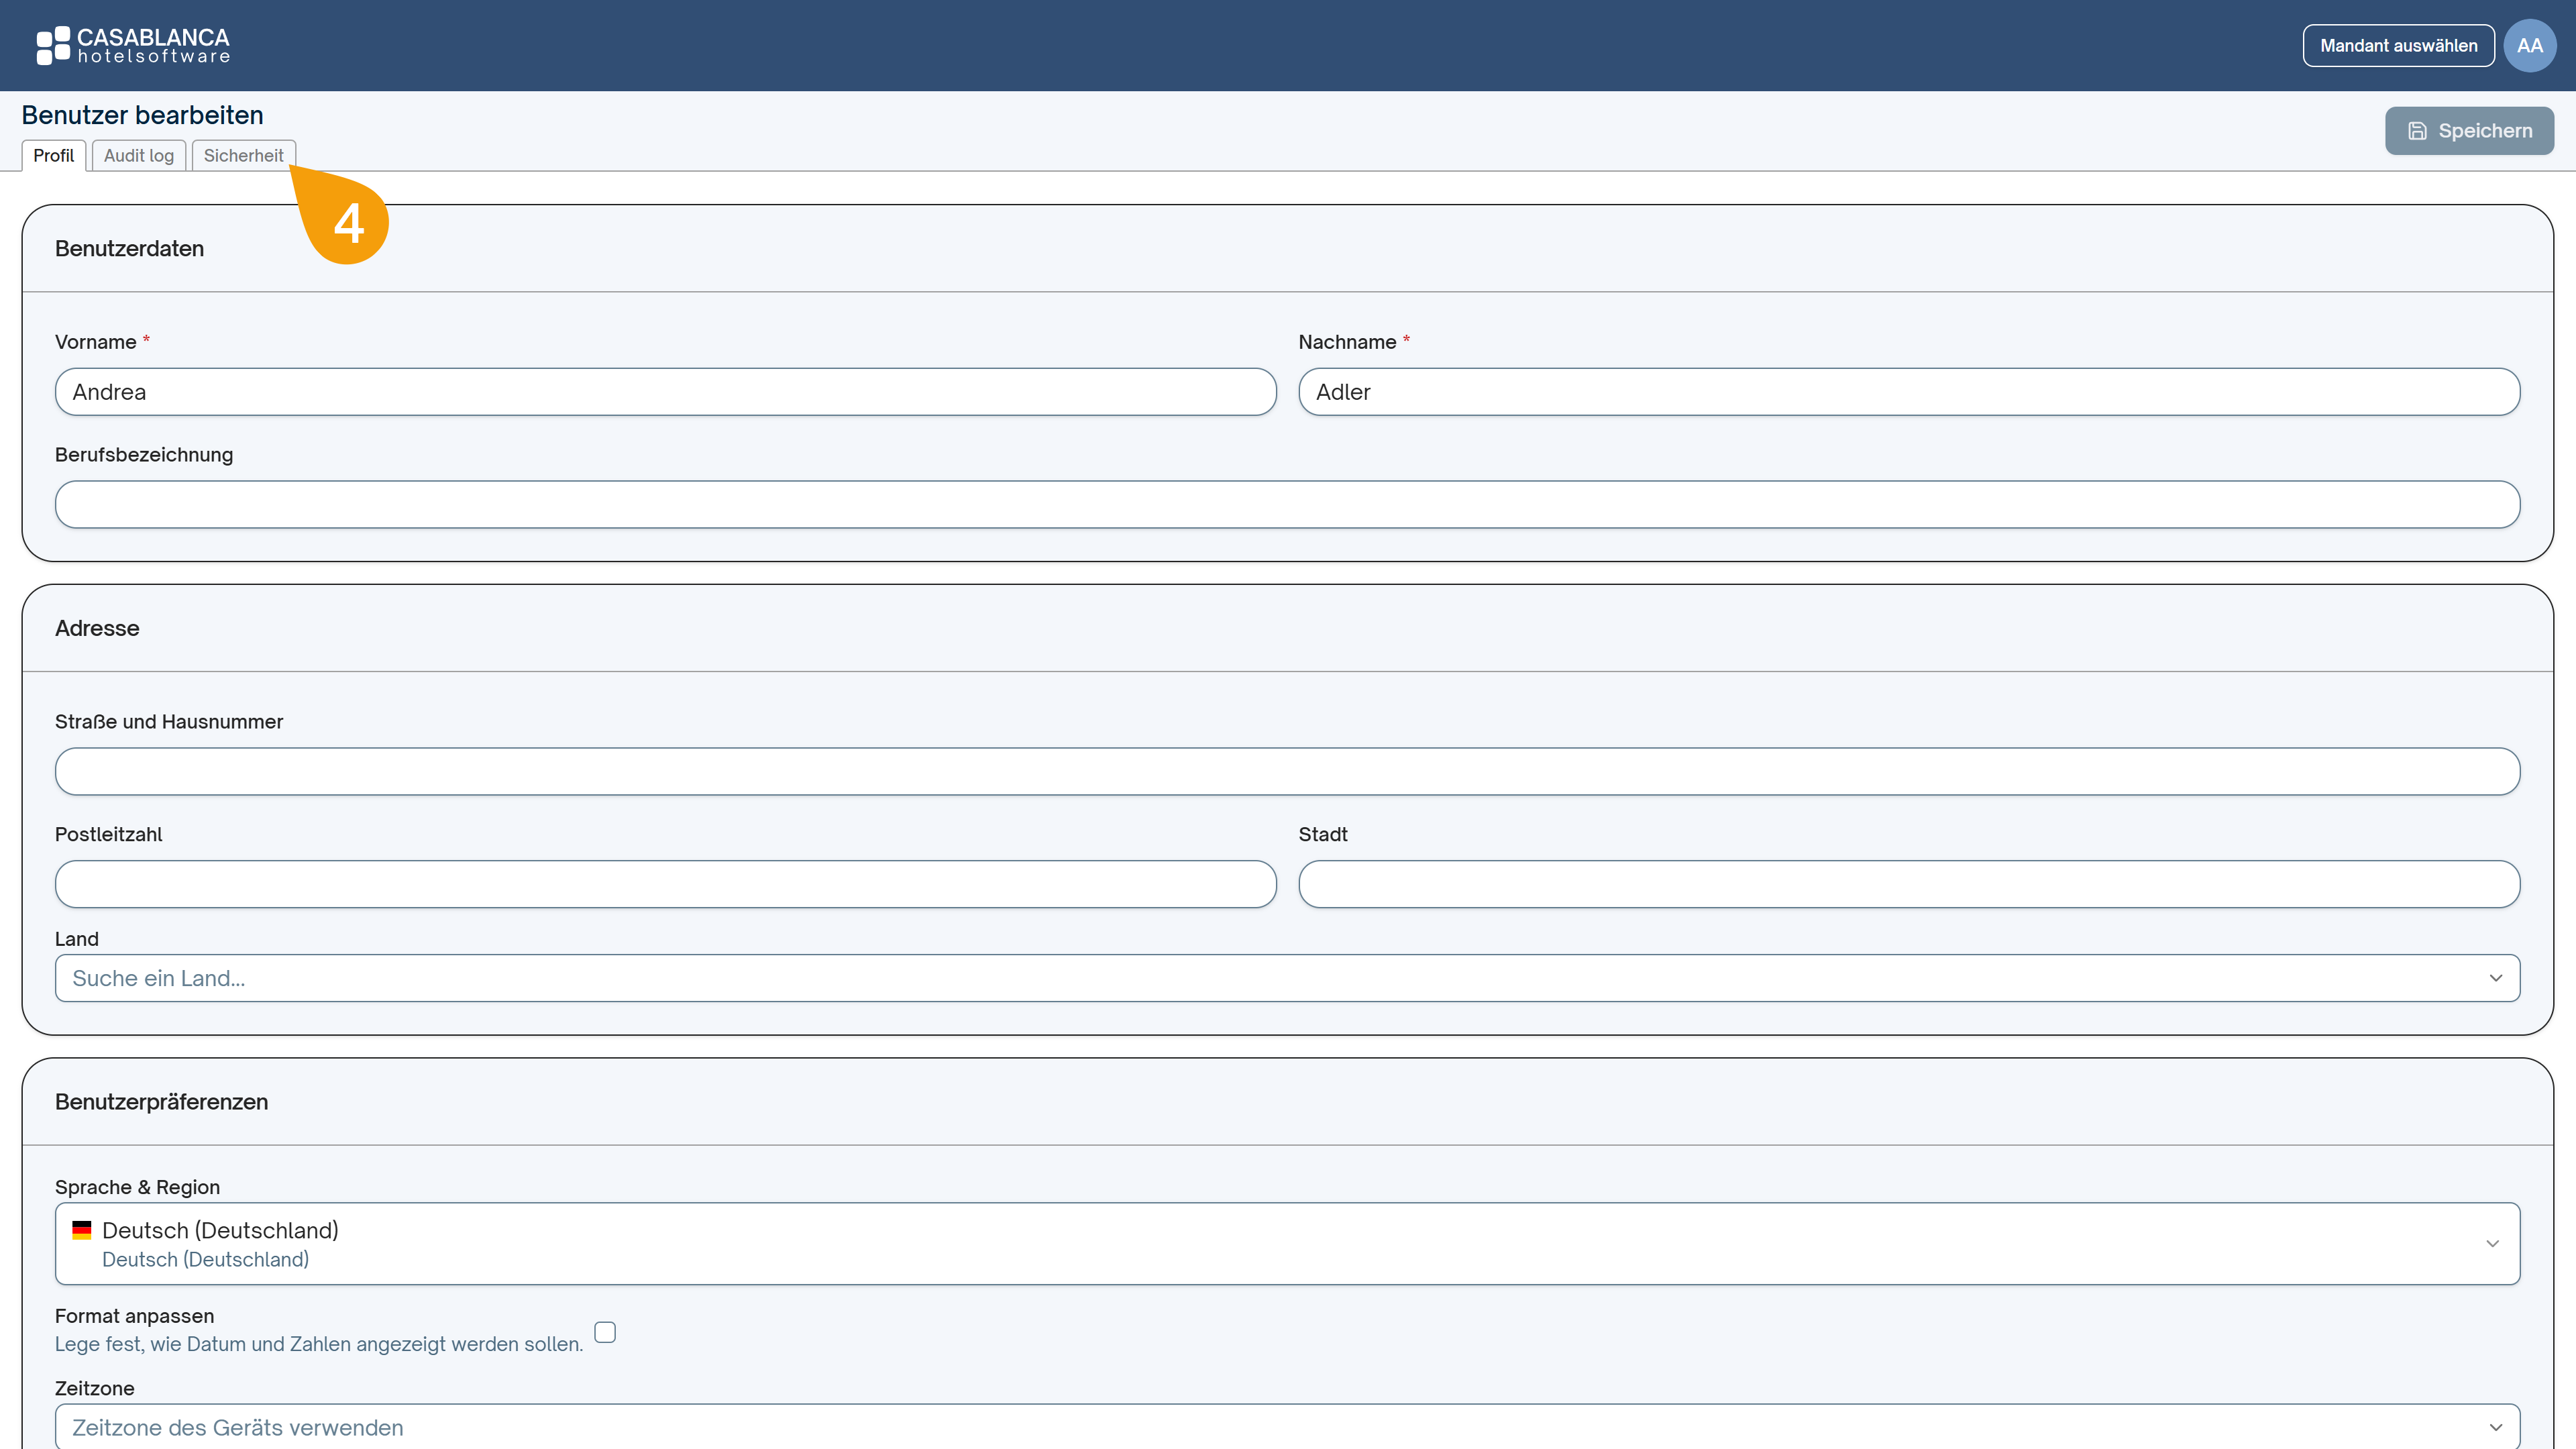The image size is (2576, 1449).
Task: Expand the Land dropdown chevron
Action: click(x=2496, y=978)
